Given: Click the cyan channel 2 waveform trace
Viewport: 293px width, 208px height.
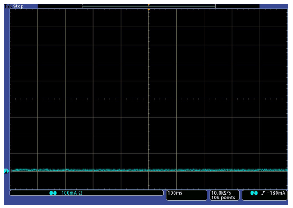Looking at the screenshot, I should (x=149, y=170).
